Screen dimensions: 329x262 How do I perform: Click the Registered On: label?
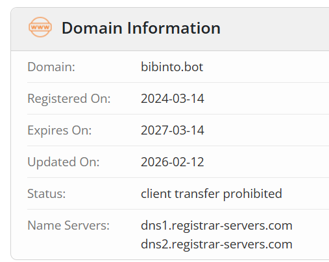tap(69, 99)
